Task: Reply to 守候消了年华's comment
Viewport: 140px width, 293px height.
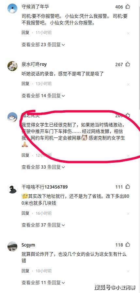Action: click(x=25, y=33)
